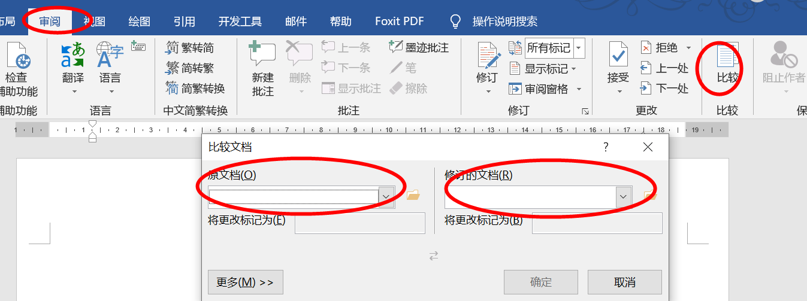Select the 笔 ink tool
This screenshot has height=301, width=807.
point(403,68)
